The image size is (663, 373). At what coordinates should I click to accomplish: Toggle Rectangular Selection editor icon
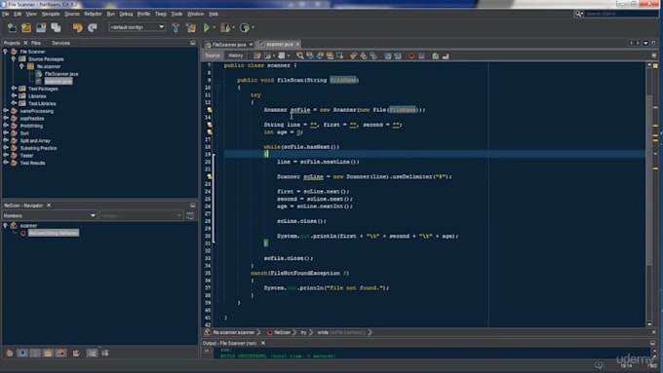pyautogui.click(x=340, y=56)
